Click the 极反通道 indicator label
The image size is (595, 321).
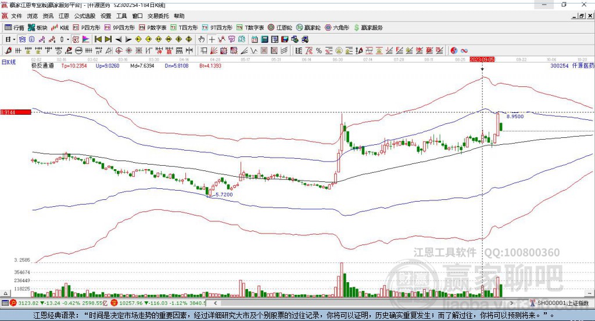click(42, 65)
